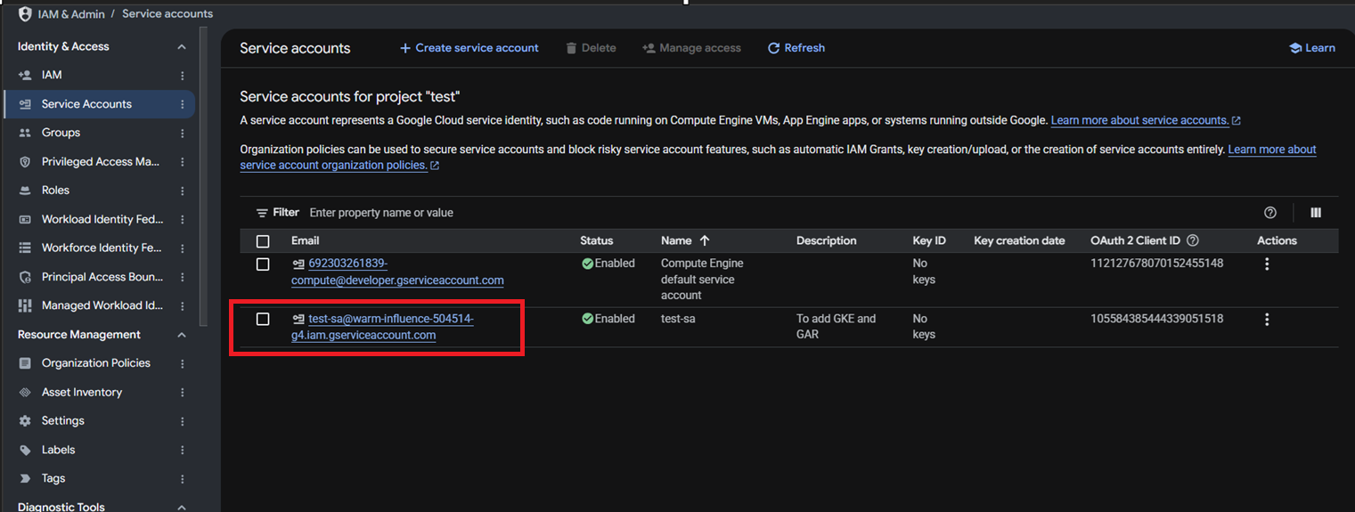Image resolution: width=1355 pixels, height=512 pixels.
Task: Click the Principal Access Boundary icon
Action: tap(25, 277)
